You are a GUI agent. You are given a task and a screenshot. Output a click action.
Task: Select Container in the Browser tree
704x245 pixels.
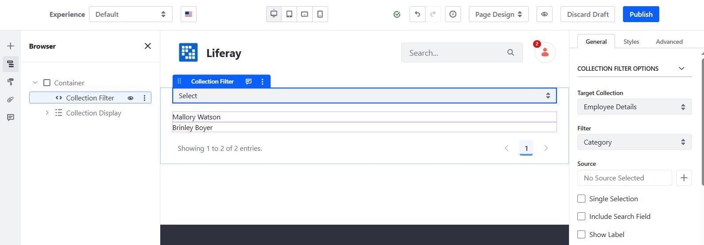pyautogui.click(x=69, y=83)
